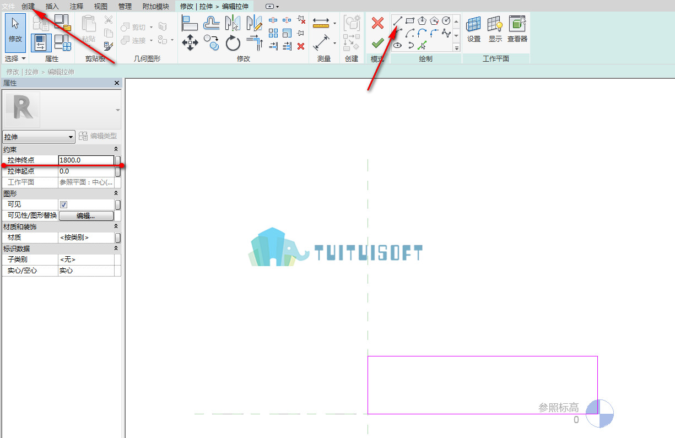
Task: Collapse the Materials and Finishes (材质和装饰) section
Action: click(x=116, y=226)
